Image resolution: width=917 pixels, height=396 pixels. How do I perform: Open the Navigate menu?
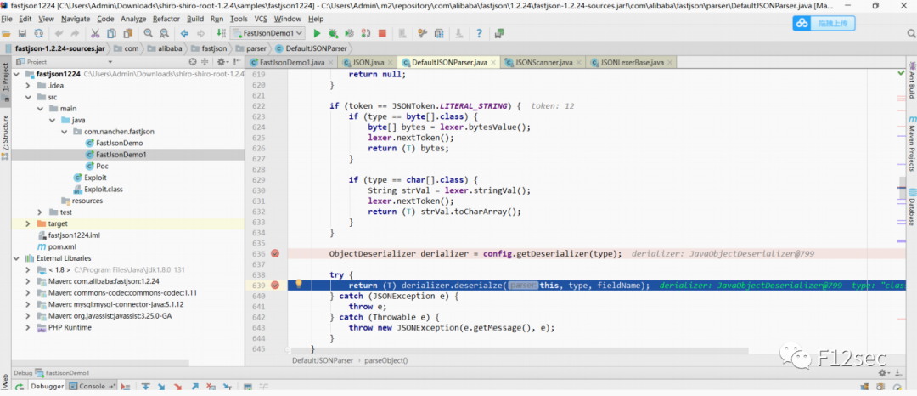coord(76,19)
